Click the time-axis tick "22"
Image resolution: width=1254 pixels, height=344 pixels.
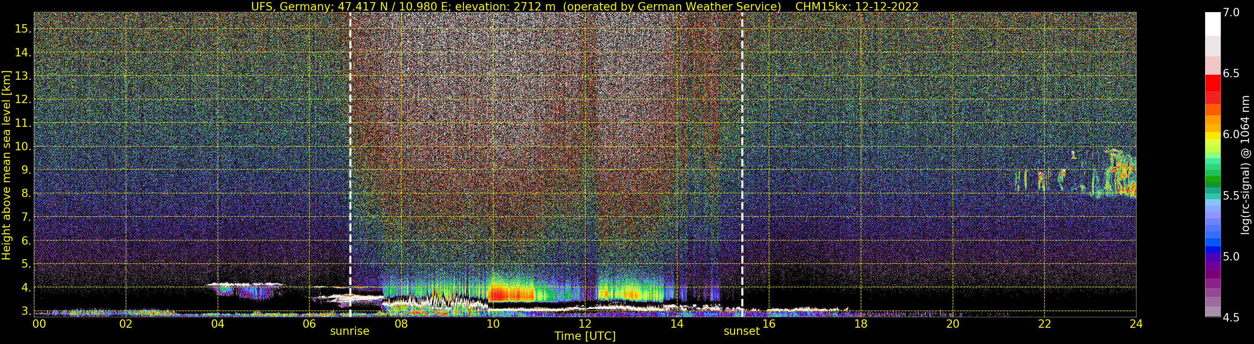click(x=1044, y=323)
